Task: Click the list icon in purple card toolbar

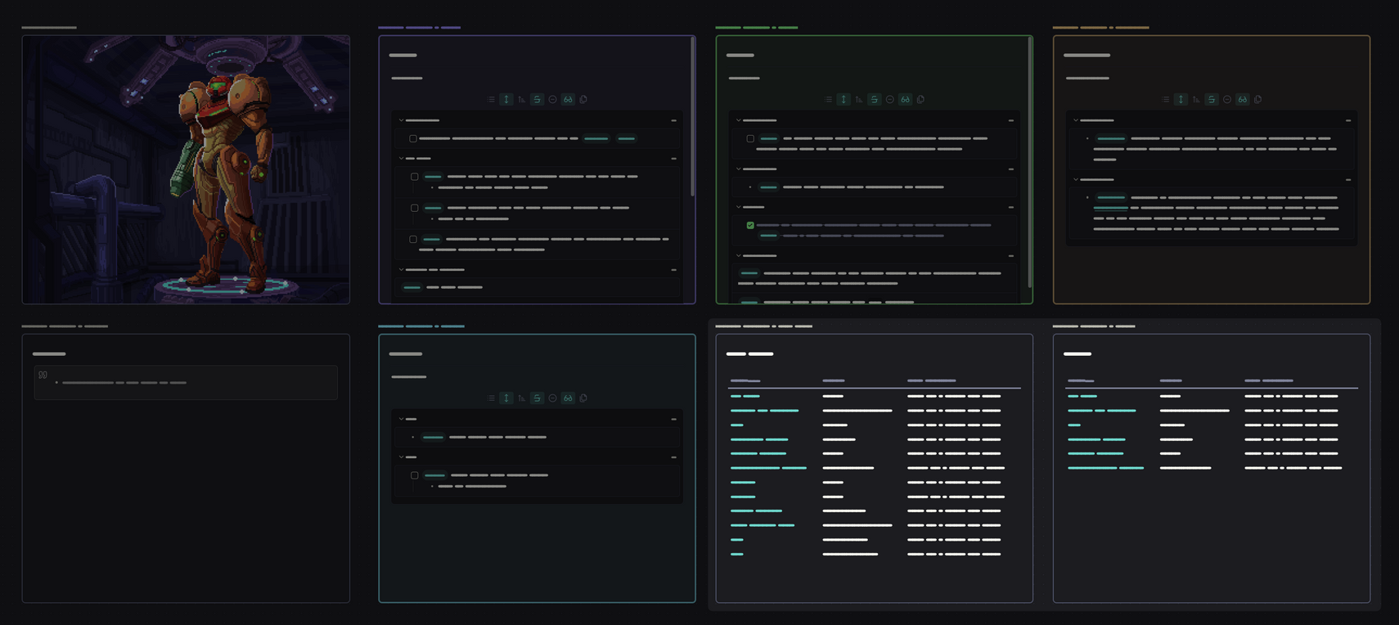Action: (491, 100)
